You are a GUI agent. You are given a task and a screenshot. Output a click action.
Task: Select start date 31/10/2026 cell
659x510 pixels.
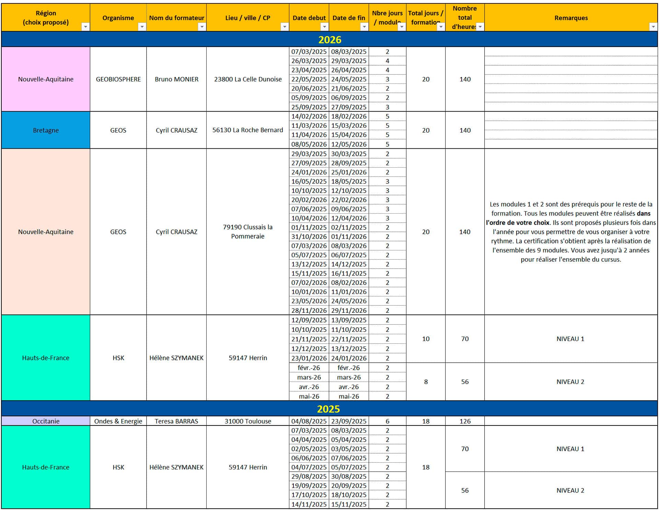[x=309, y=237]
